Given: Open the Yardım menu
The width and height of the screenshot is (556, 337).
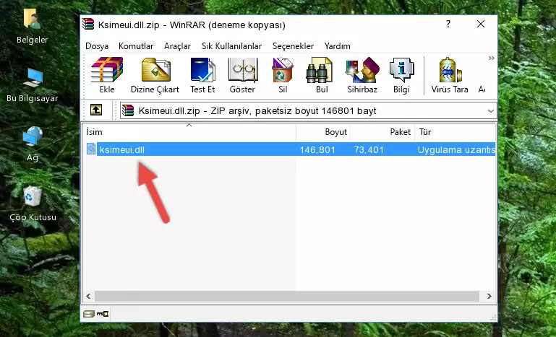Looking at the screenshot, I should tap(337, 46).
